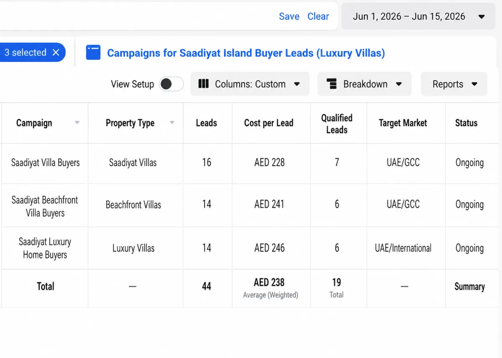Click the Save link
Viewport: 502px width, 358px height.
289,16
